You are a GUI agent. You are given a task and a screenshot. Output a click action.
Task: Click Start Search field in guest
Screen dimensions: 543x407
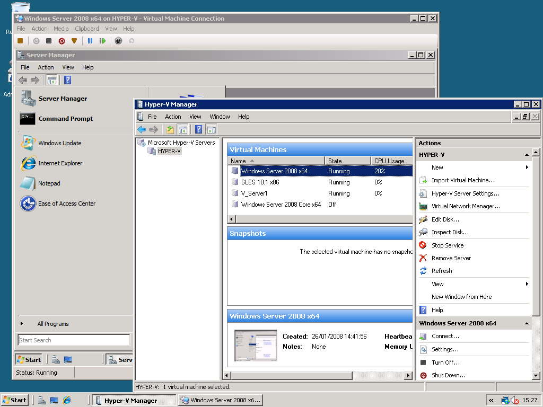pyautogui.click(x=74, y=340)
